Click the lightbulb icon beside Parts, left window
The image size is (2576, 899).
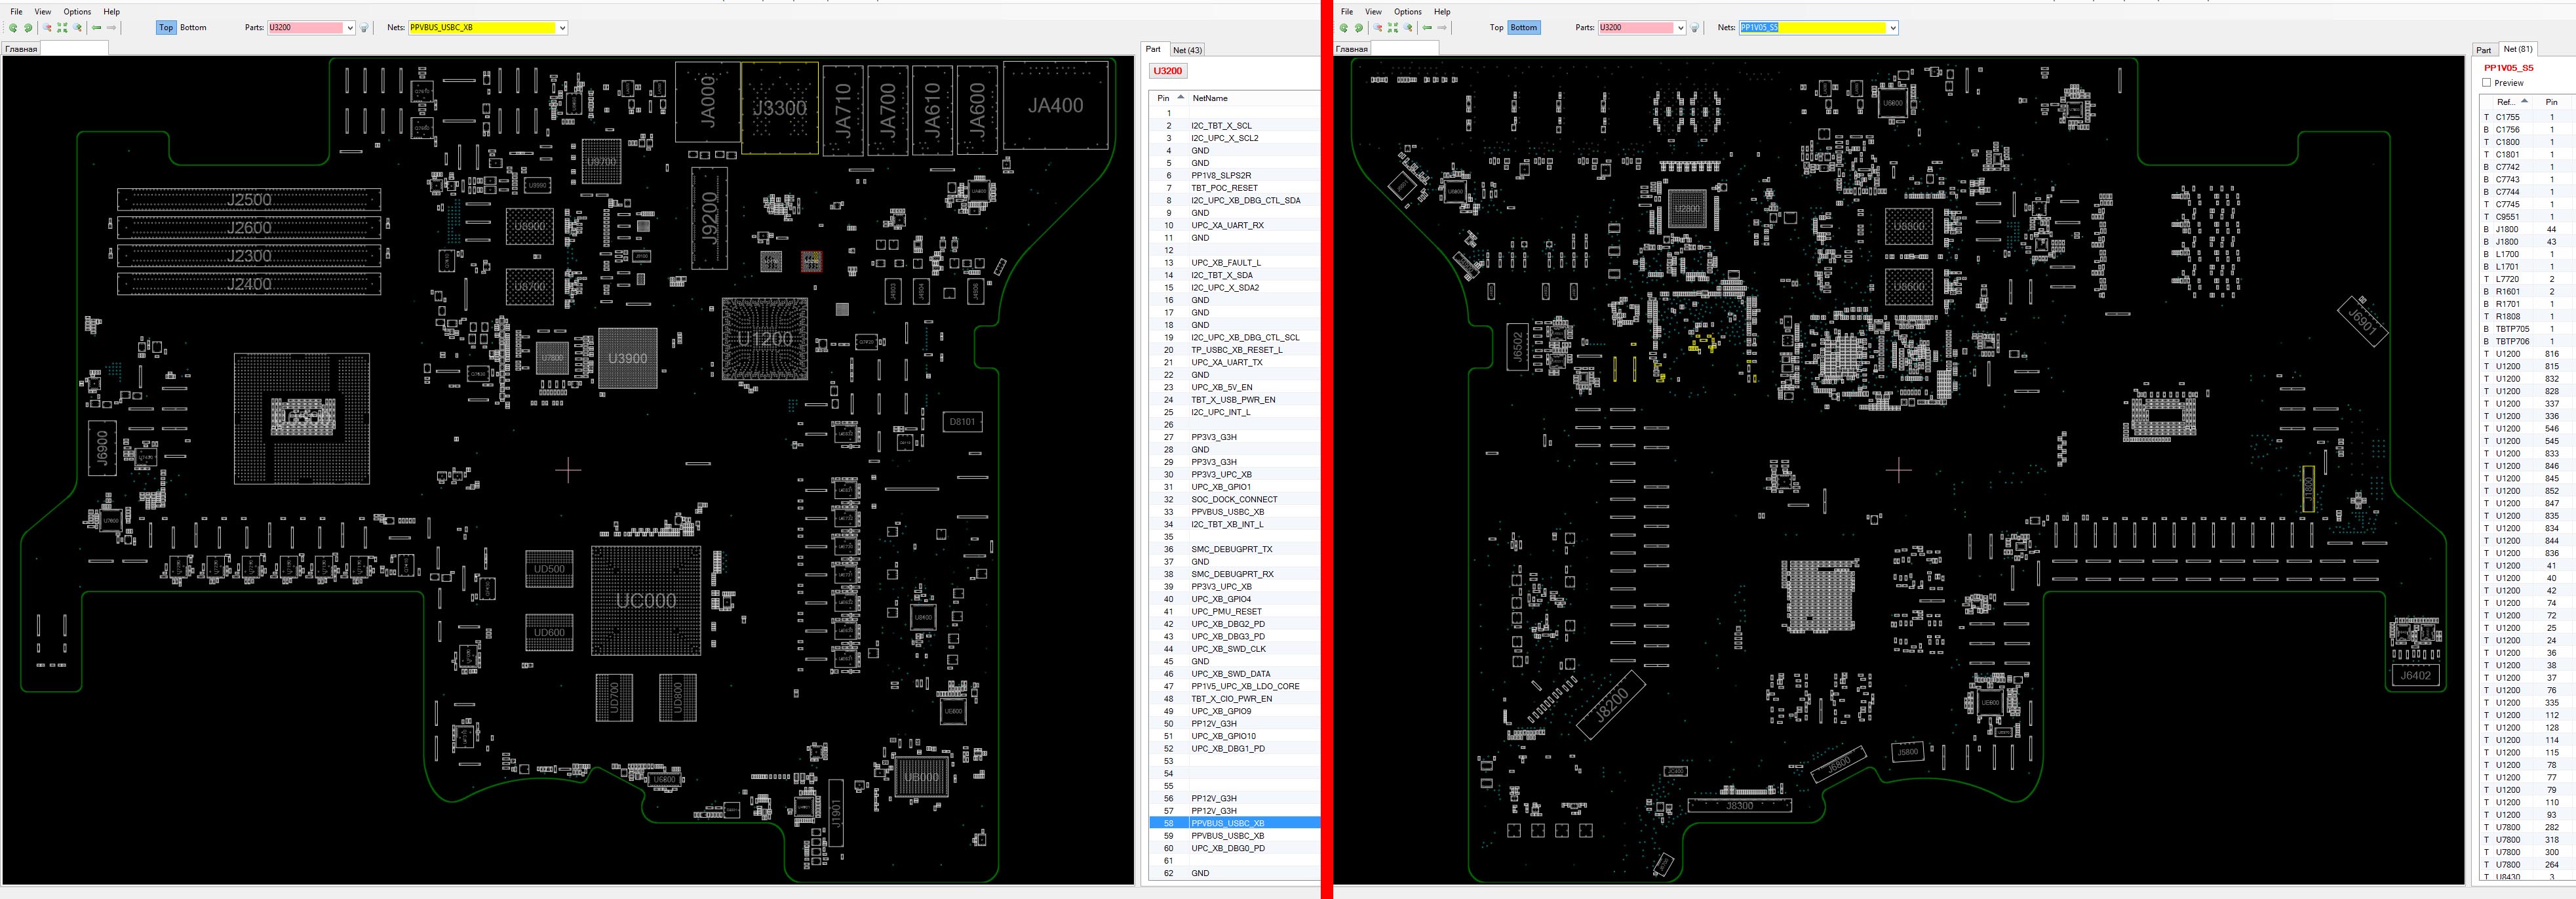pyautogui.click(x=364, y=28)
